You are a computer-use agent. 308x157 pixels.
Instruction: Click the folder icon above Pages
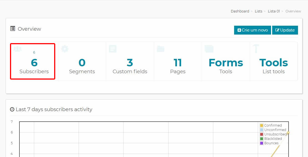coord(161,49)
